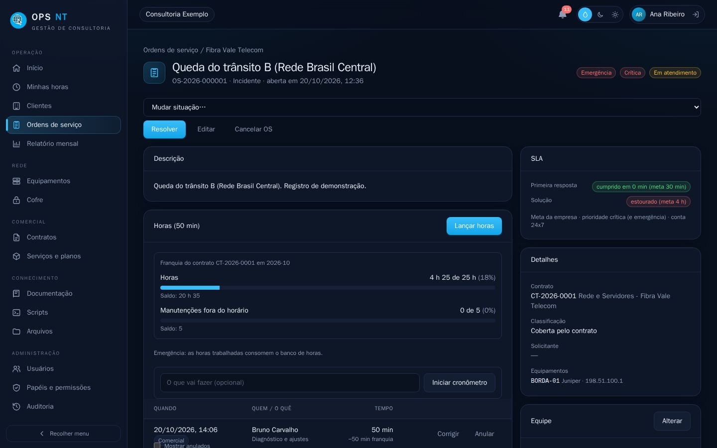This screenshot has width=717, height=448.
Task: Check the Mostrar anulados checkbox
Action: pyautogui.click(x=157, y=446)
